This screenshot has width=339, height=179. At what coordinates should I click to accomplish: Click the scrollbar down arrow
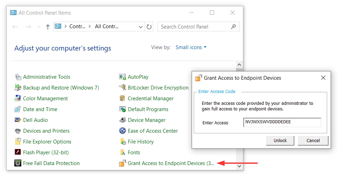point(239,166)
